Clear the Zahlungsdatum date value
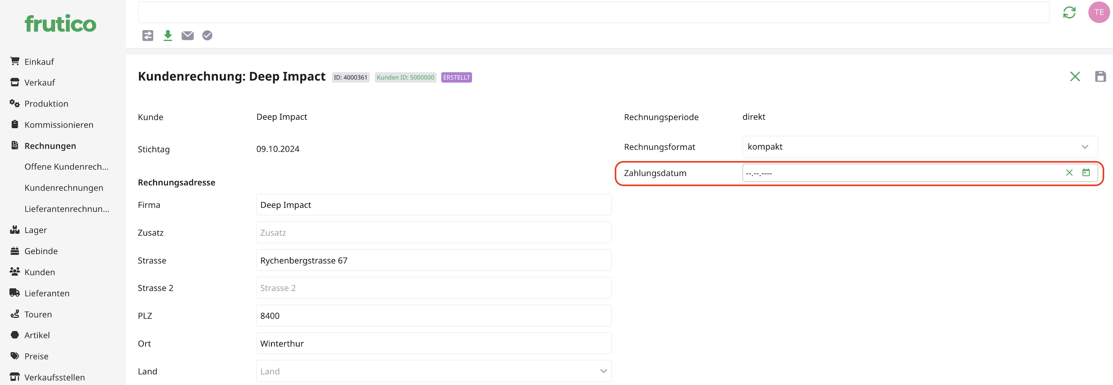This screenshot has height=385, width=1113. click(1070, 173)
